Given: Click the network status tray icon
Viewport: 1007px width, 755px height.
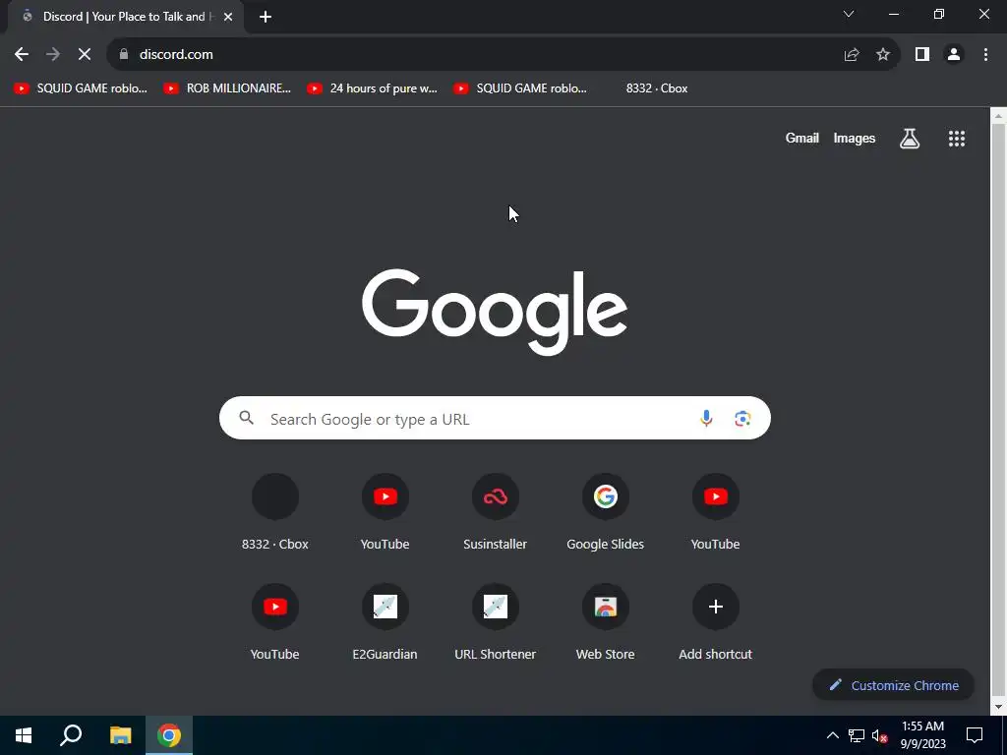Looking at the screenshot, I should [857, 735].
